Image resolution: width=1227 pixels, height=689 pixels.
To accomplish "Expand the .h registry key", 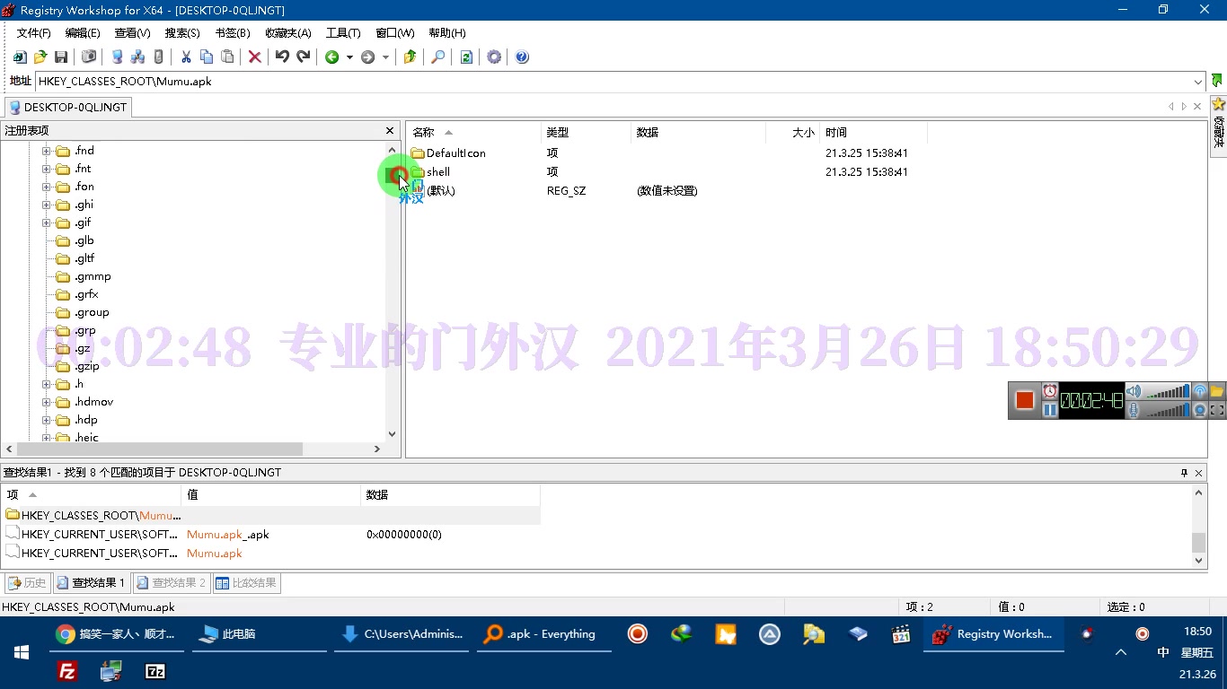I will (x=46, y=384).
